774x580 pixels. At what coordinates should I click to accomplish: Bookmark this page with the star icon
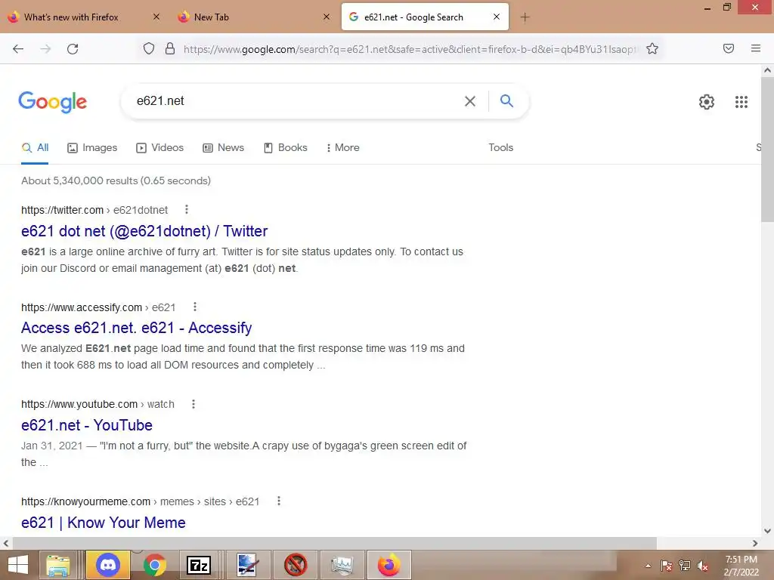pyautogui.click(x=652, y=48)
